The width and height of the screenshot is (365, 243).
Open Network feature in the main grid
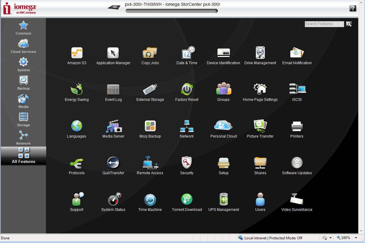[187, 129]
